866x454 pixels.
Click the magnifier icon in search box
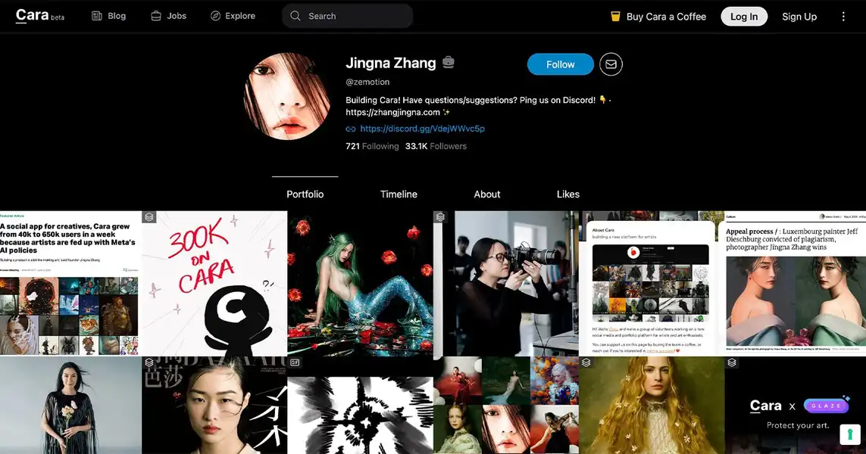[x=295, y=16]
